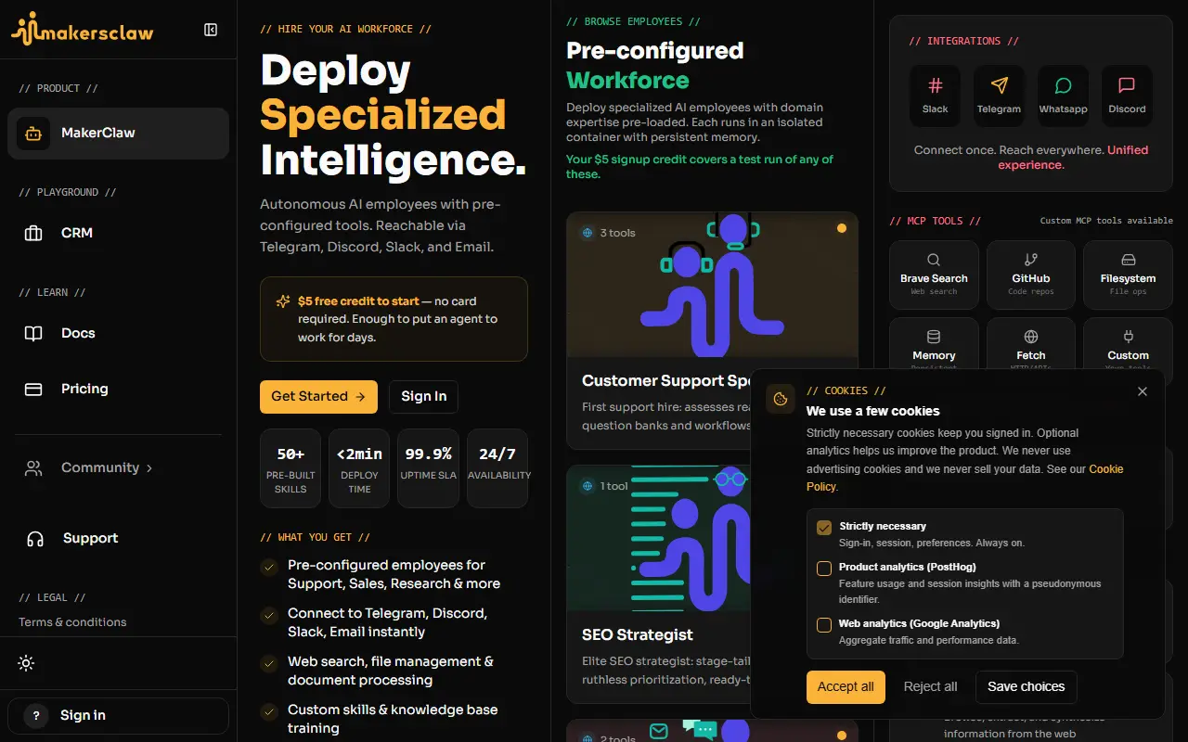Open the Slack integration

coord(936,96)
